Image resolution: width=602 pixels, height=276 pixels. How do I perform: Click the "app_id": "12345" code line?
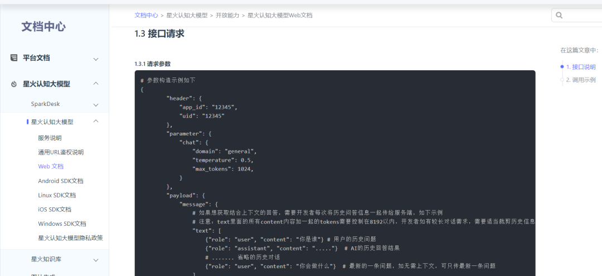coord(208,107)
